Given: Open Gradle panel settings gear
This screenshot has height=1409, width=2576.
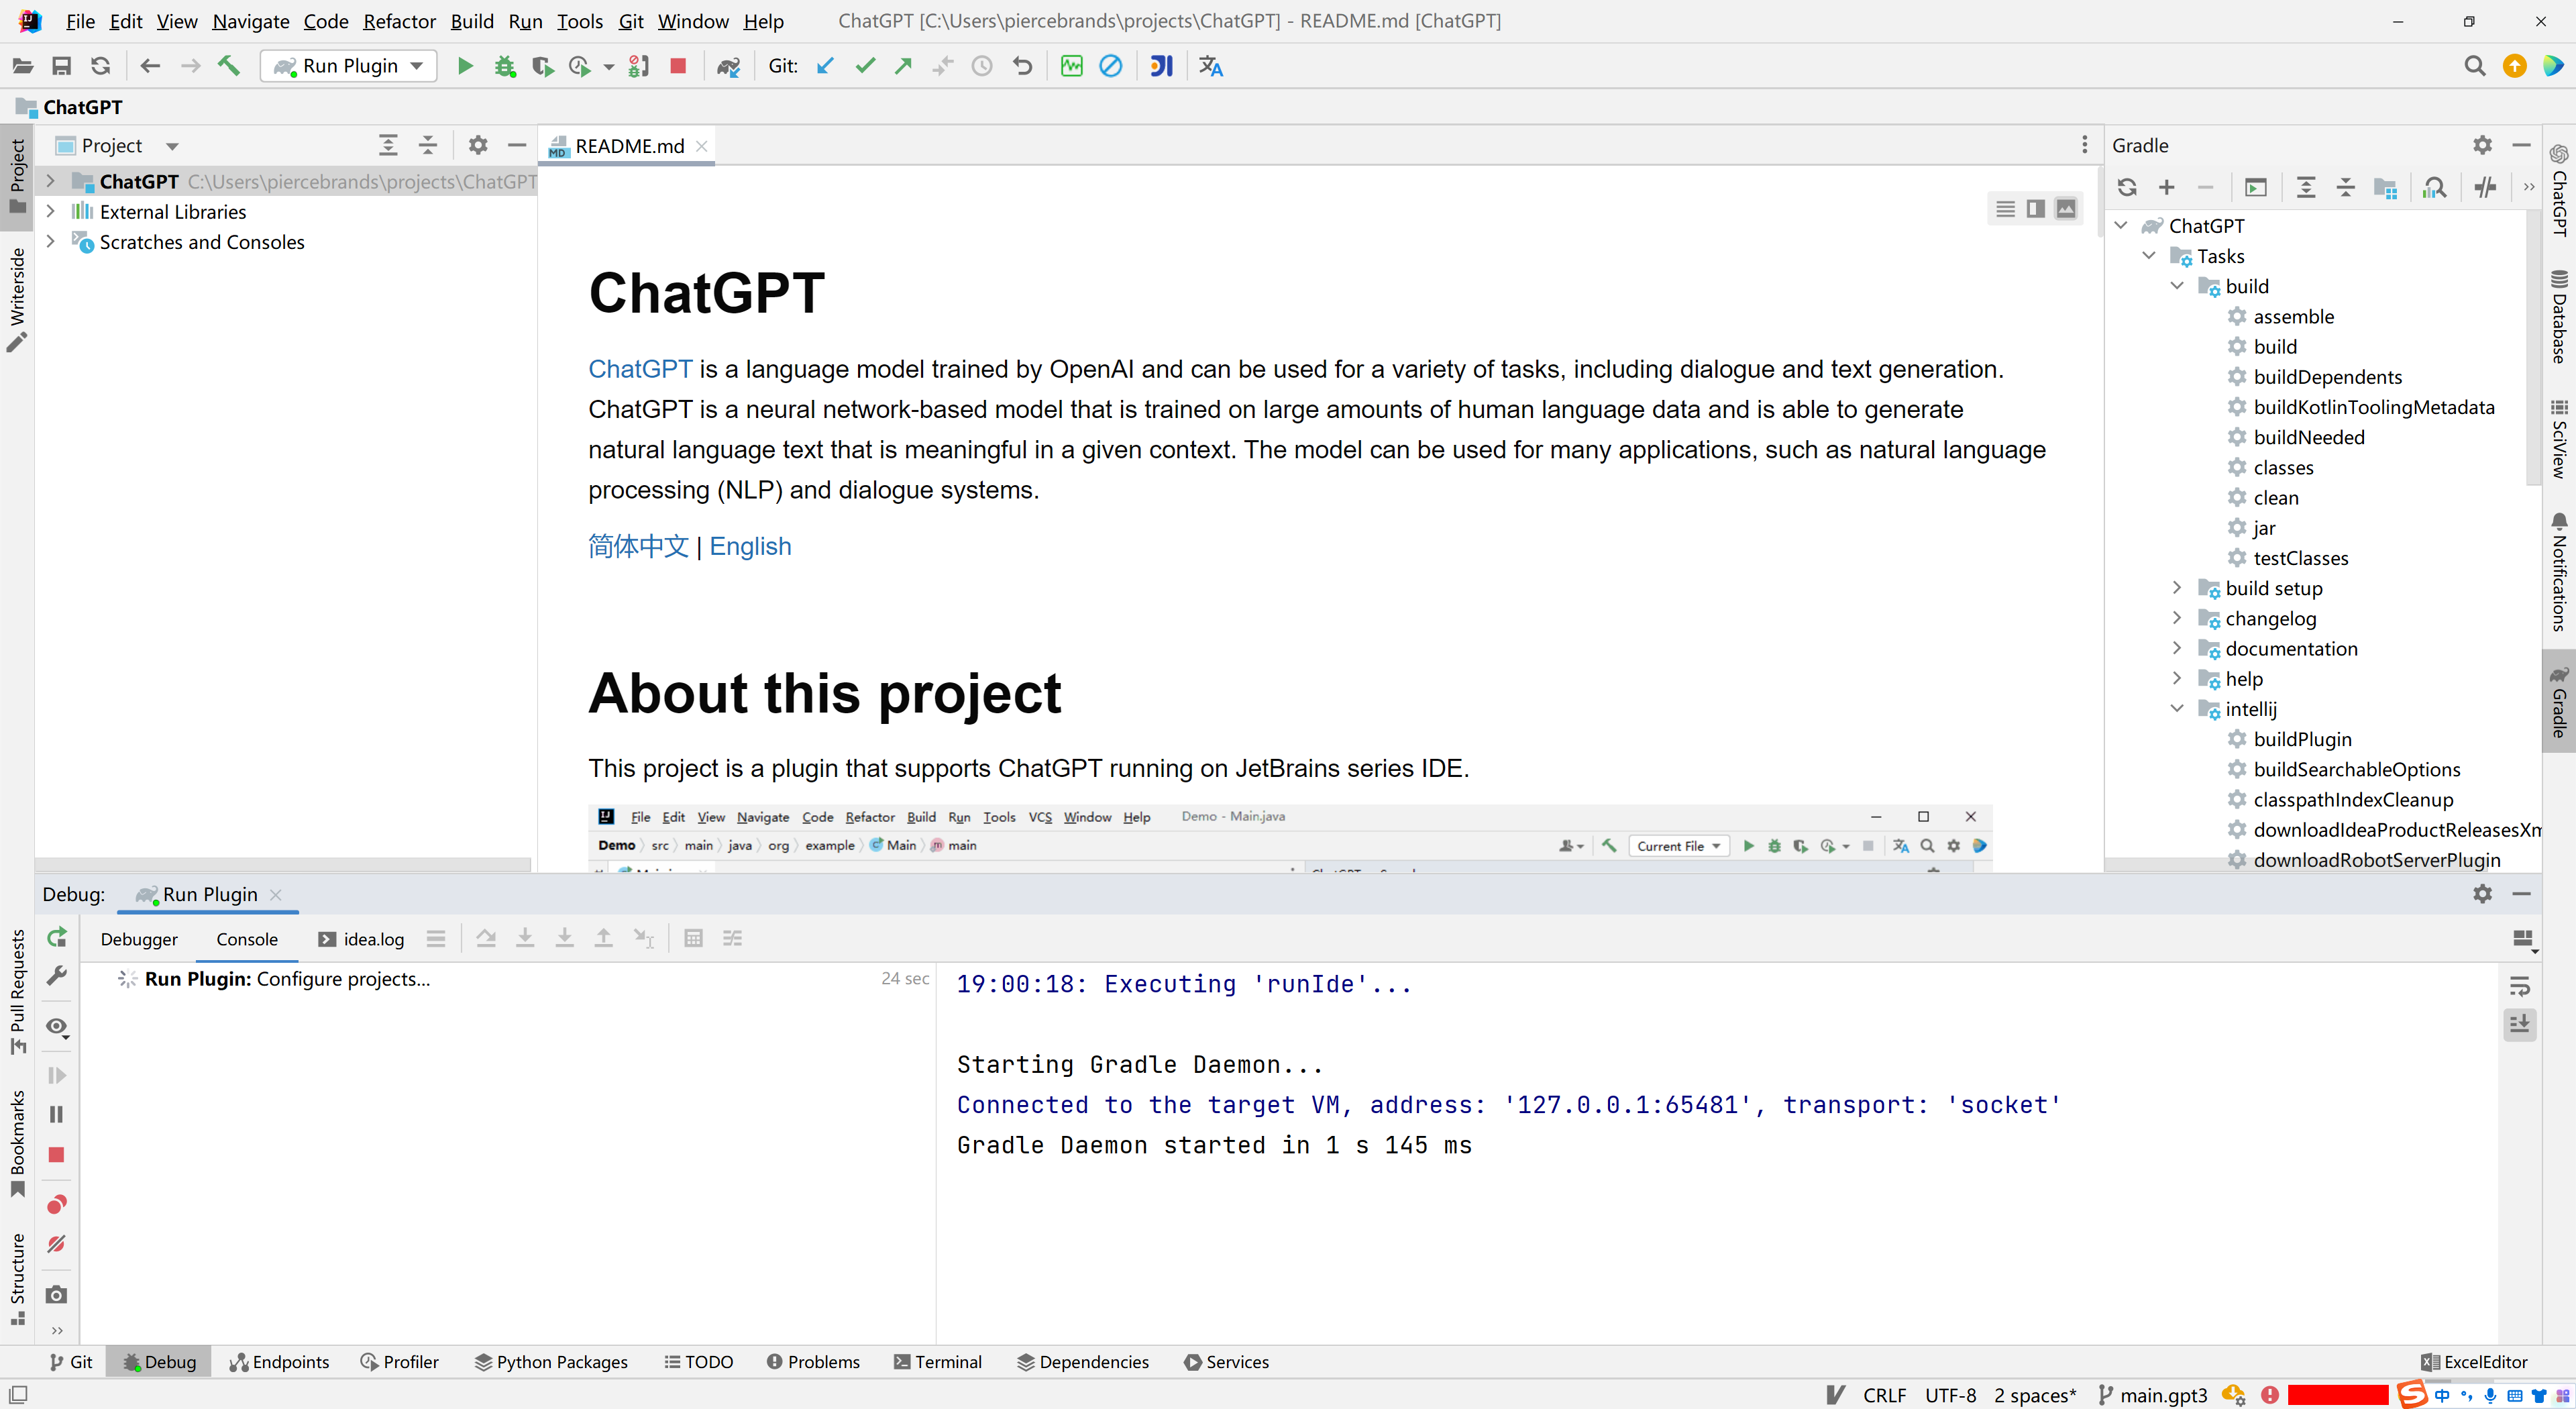Looking at the screenshot, I should 2482,145.
